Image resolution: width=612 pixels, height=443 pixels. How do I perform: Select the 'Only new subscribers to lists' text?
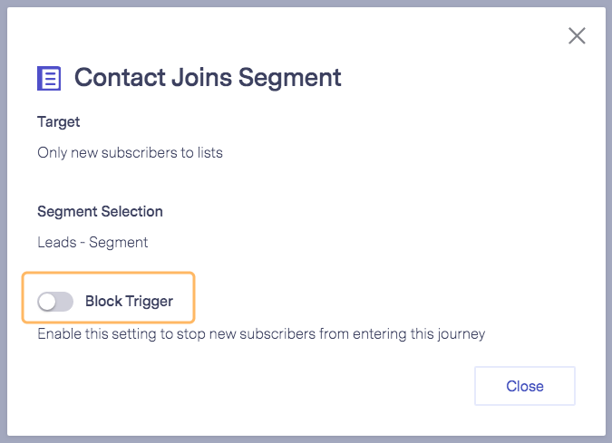pos(130,152)
